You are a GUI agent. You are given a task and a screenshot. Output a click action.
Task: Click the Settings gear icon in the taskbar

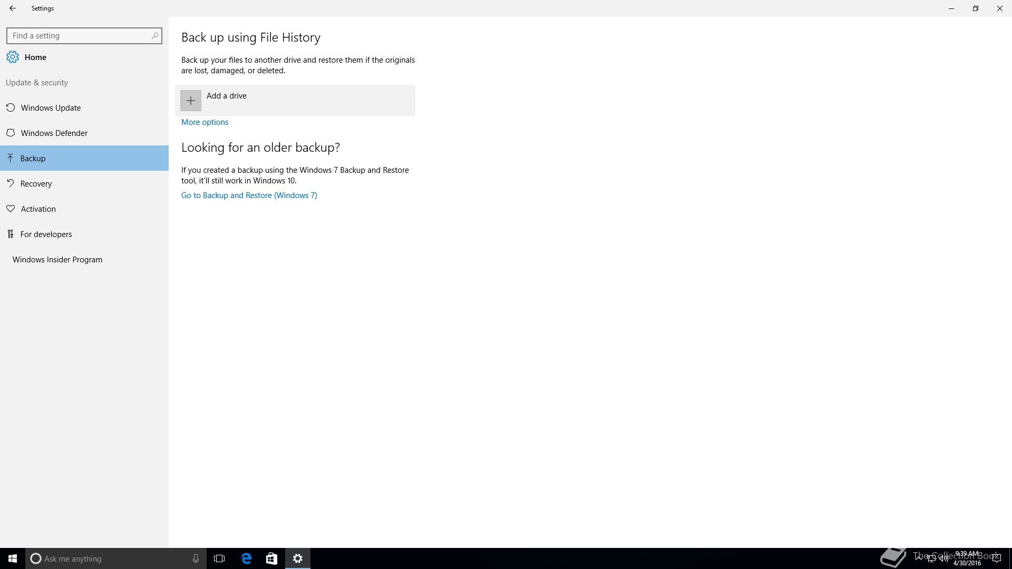[298, 558]
